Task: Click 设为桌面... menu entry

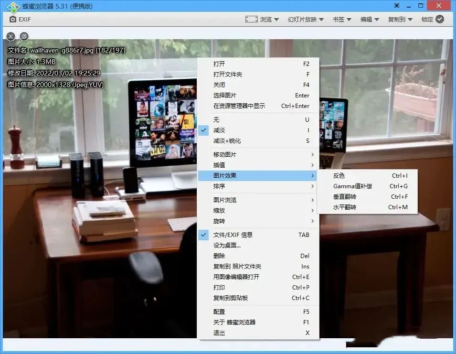Action: [x=227, y=245]
